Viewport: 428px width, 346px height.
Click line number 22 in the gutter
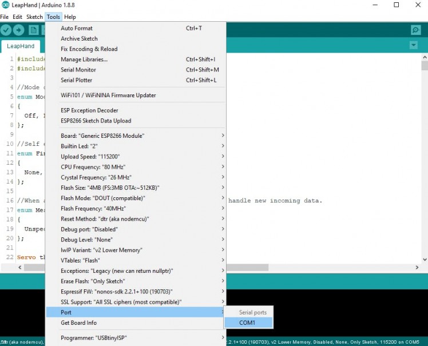click(10, 257)
